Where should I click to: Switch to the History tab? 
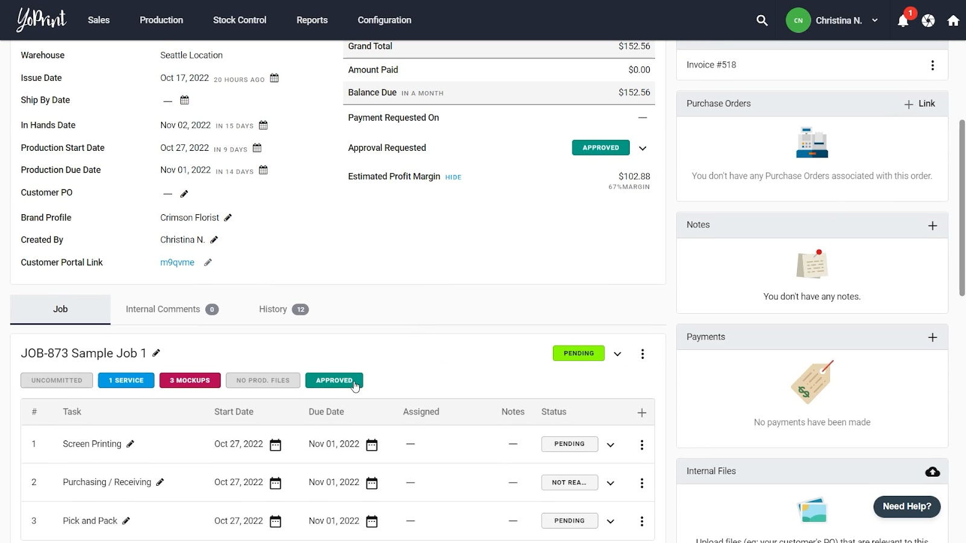pos(284,310)
